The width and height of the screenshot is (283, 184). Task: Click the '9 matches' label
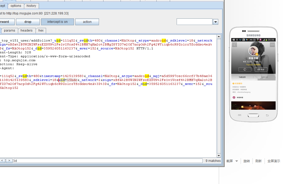[x=213, y=161]
